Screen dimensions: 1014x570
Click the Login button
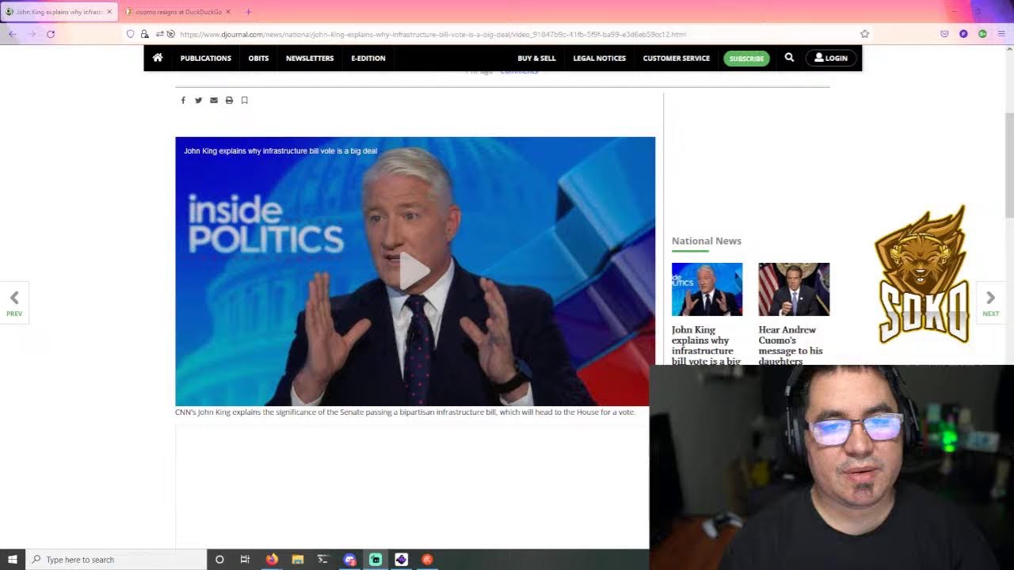tap(831, 58)
